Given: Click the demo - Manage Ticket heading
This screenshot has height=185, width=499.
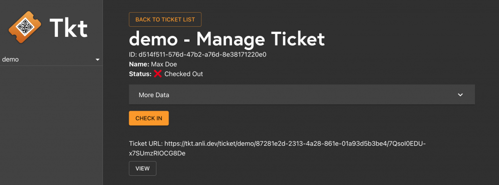Looking at the screenshot, I should coord(227,39).
